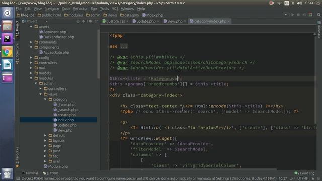The height and width of the screenshot is (181, 322).
Task: Click the Run (play) button in the toolbar
Action: pyautogui.click(x=292, y=15)
